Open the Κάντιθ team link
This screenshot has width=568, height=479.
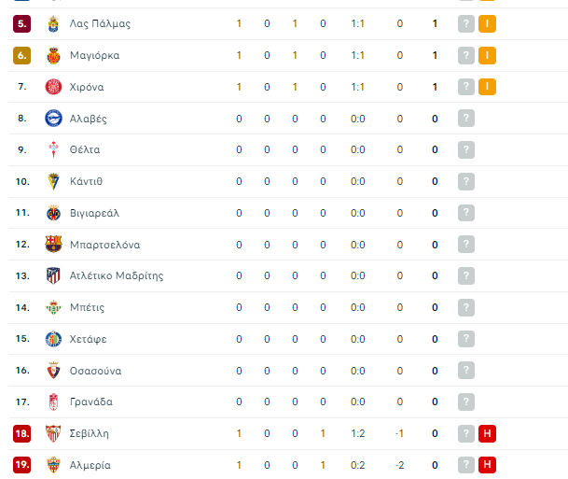pyautogui.click(x=86, y=181)
